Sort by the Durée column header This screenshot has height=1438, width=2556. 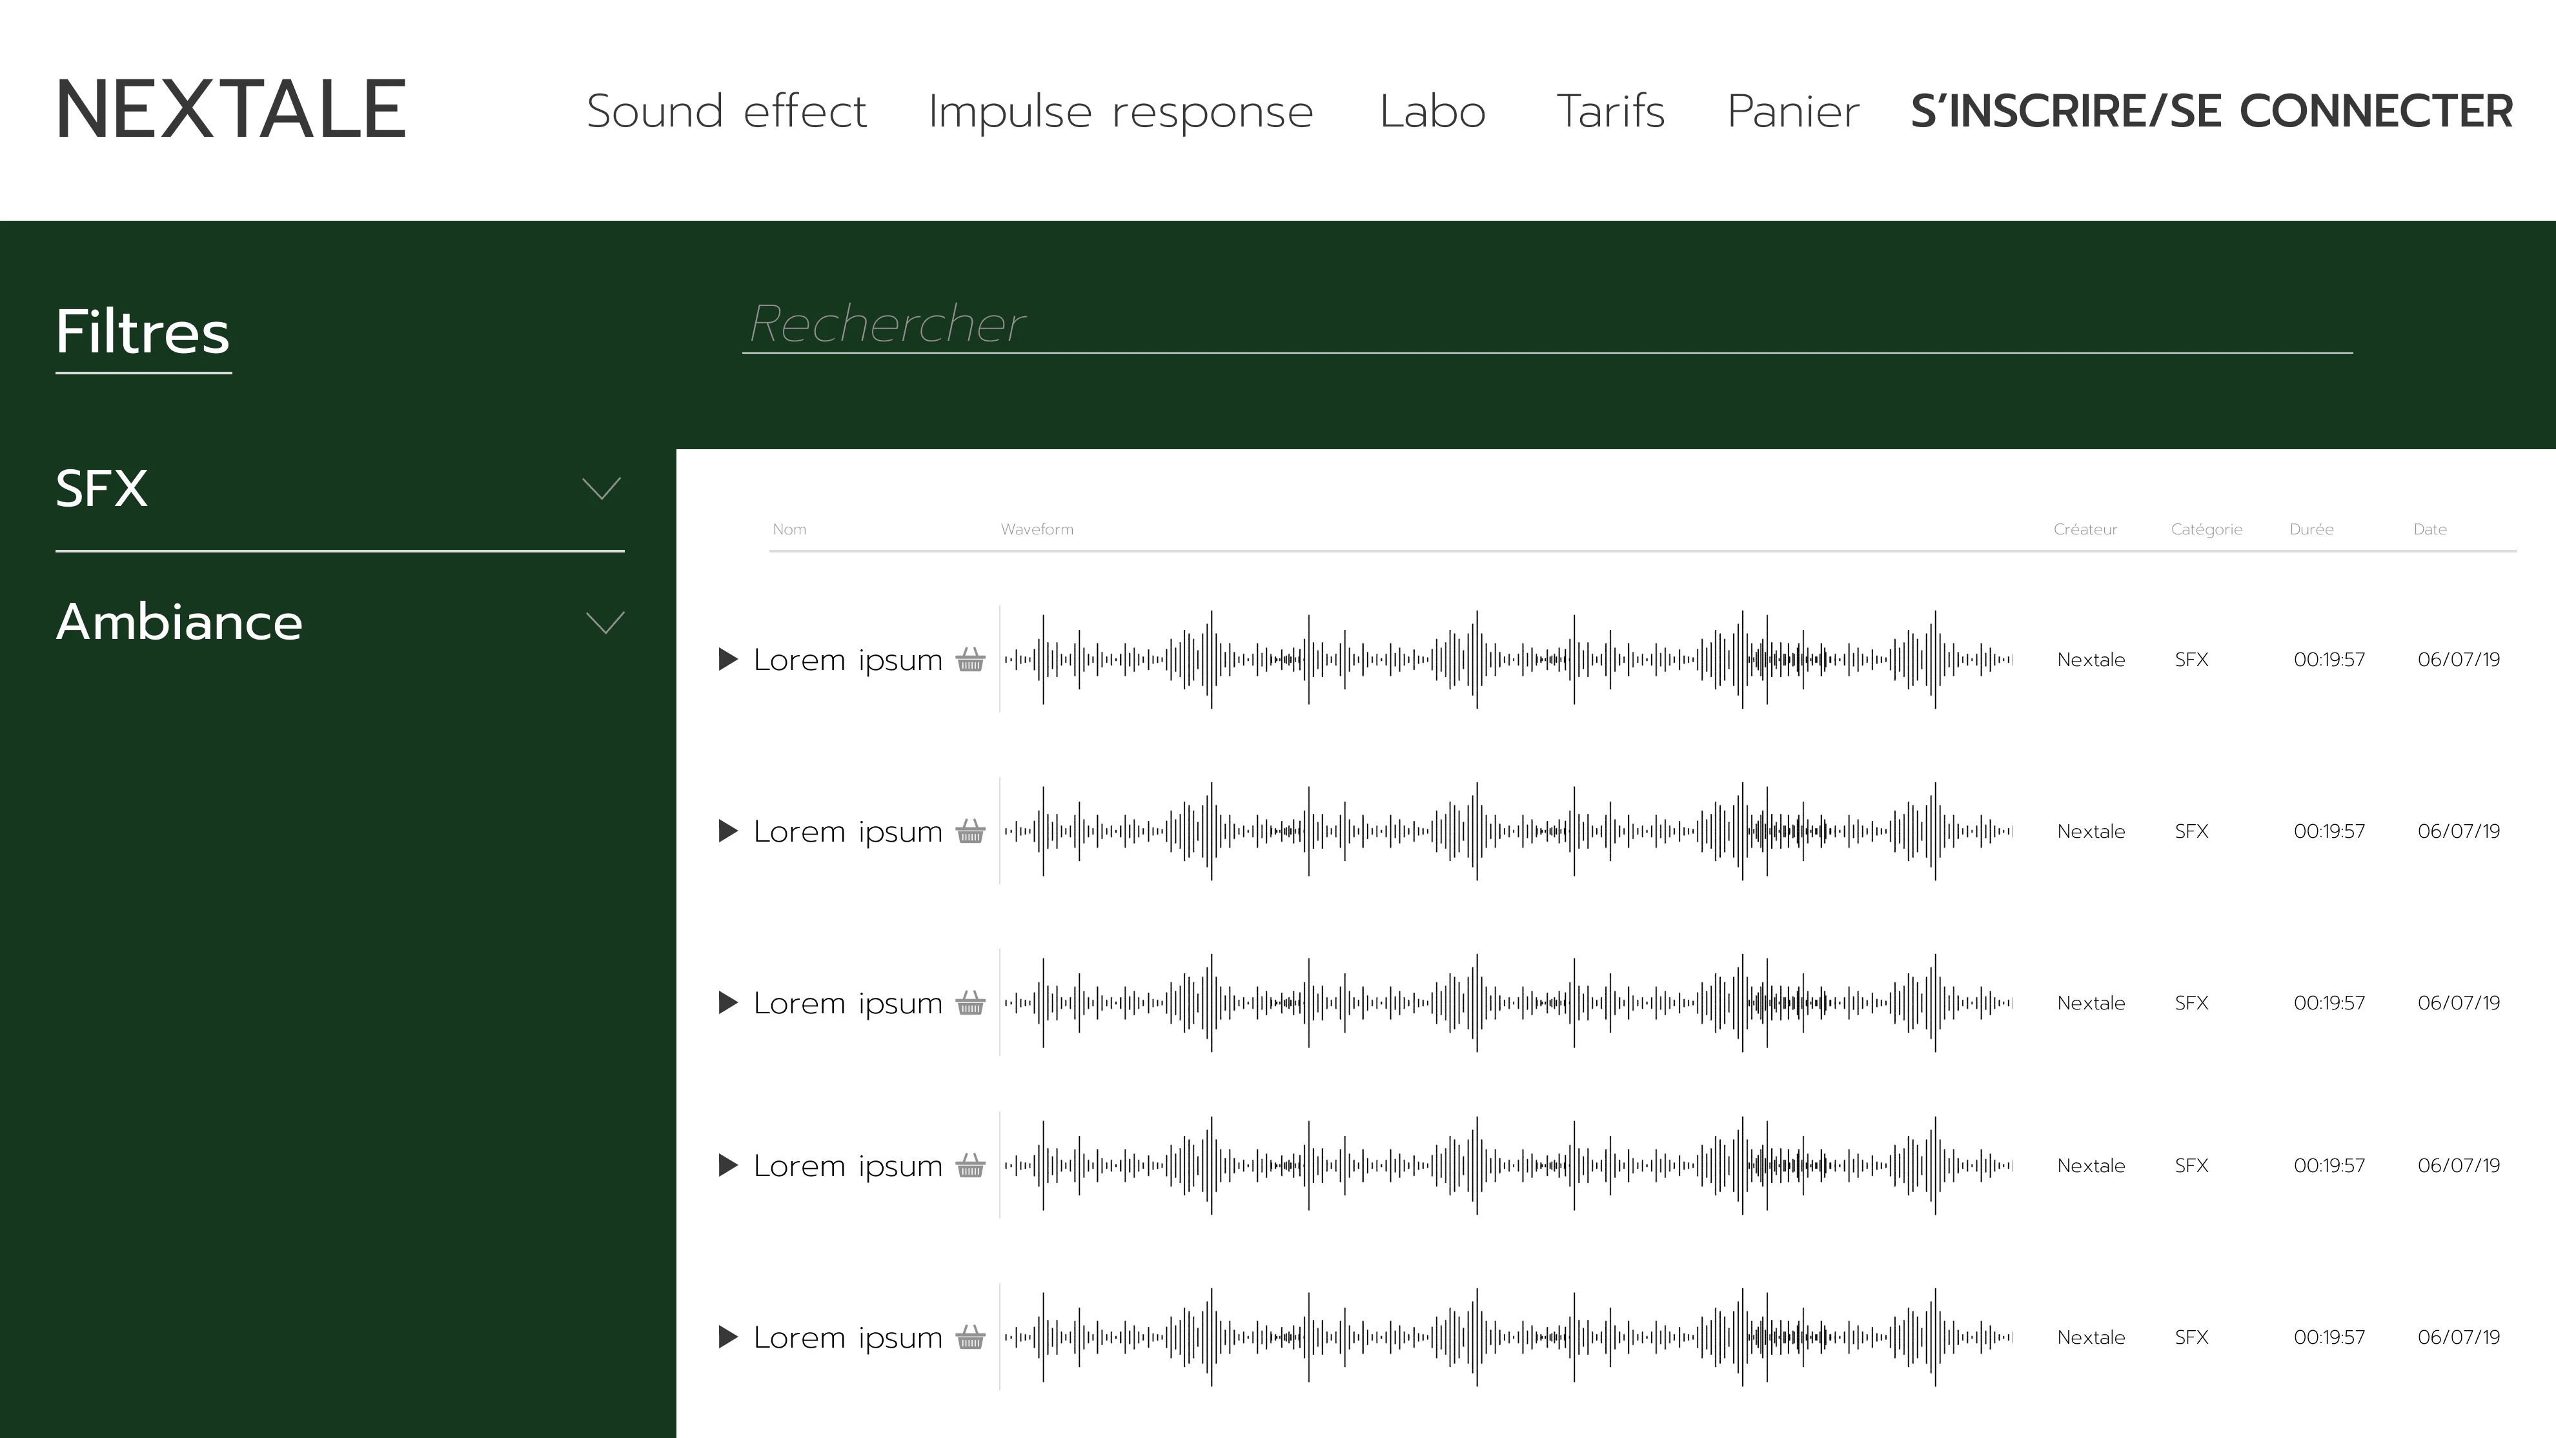tap(2311, 529)
